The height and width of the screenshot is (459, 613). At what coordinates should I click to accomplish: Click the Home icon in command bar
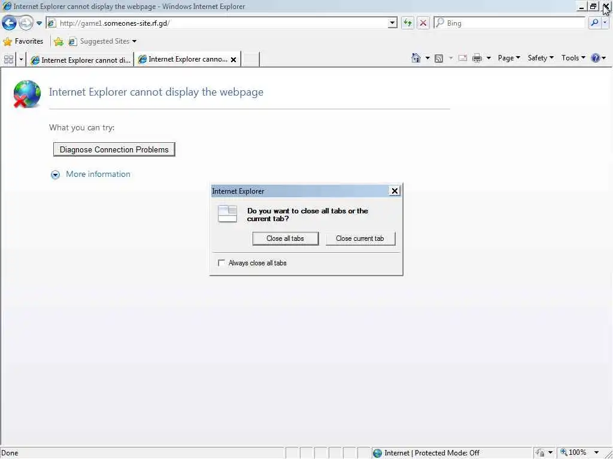[x=416, y=58]
